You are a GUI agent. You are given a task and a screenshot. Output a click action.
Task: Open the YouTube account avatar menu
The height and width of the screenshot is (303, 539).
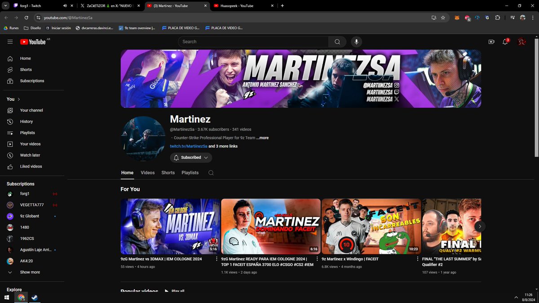point(521,42)
